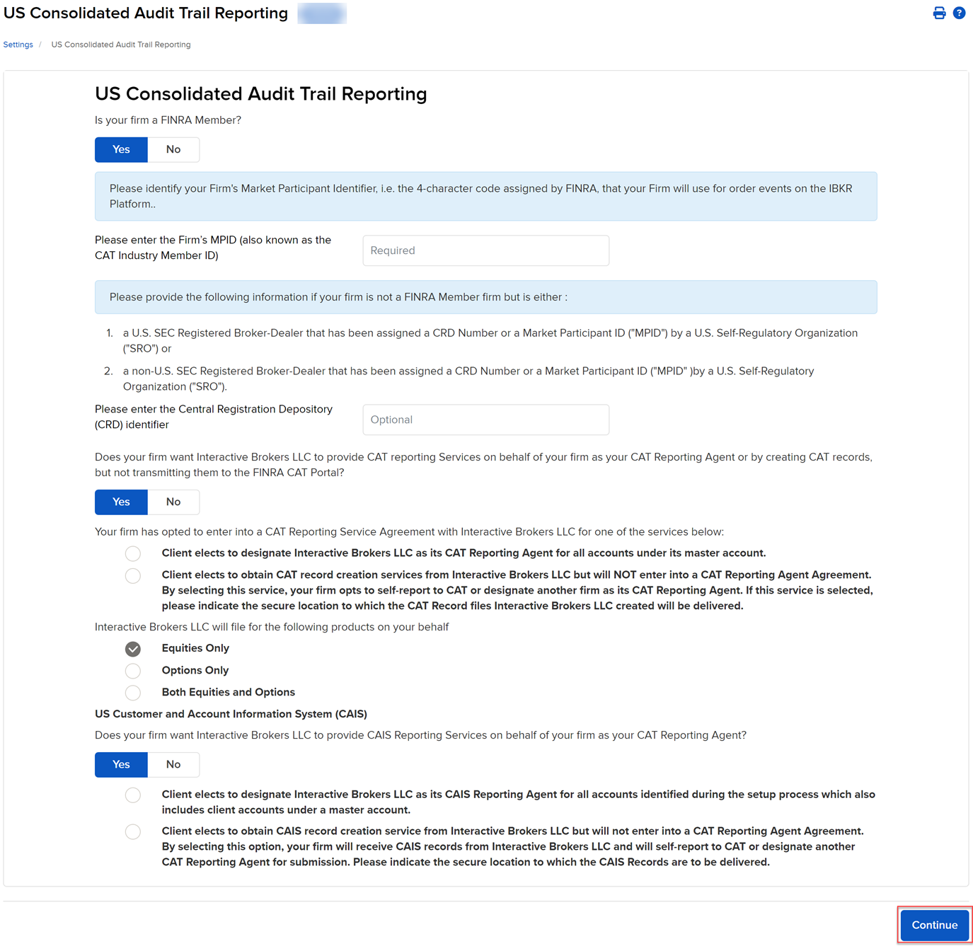Select designating IBKR as CAT Reporting Agent
This screenshot has height=946, width=973.
pyautogui.click(x=132, y=553)
